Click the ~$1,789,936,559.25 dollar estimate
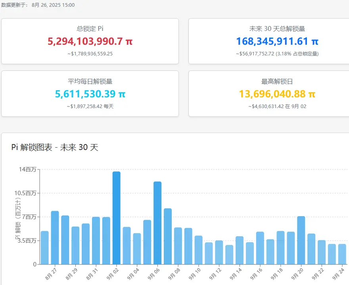This screenshot has height=285, width=349. point(90,54)
